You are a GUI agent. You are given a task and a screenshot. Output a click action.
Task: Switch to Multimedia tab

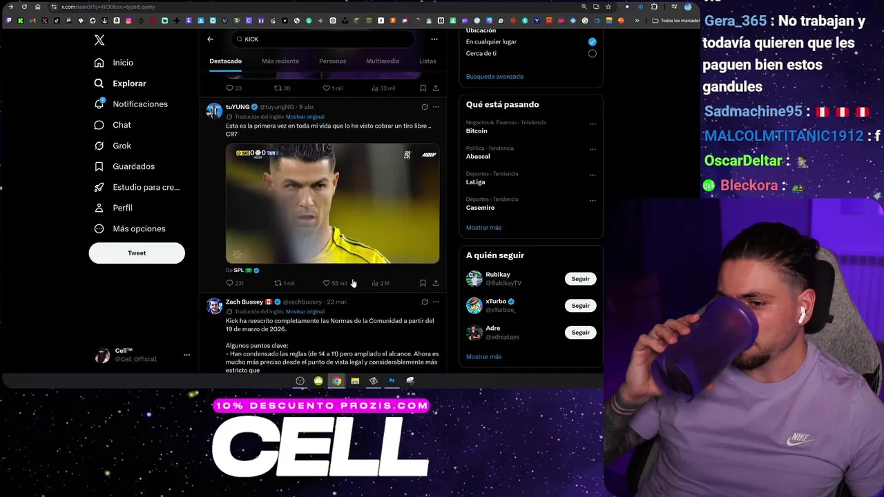(383, 61)
